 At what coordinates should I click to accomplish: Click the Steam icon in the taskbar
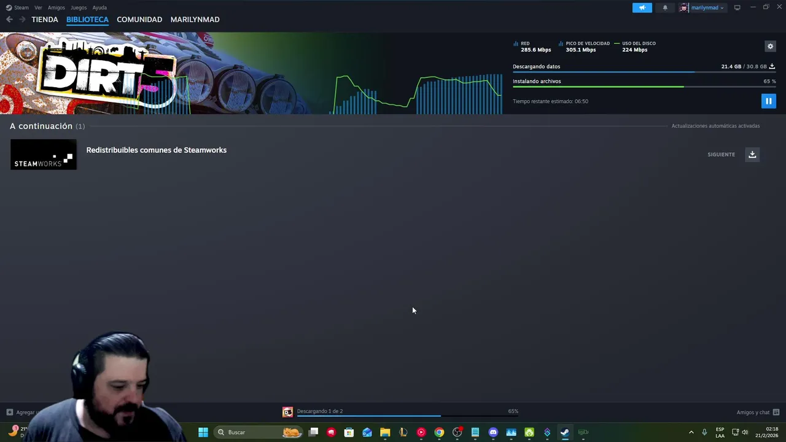(565, 432)
